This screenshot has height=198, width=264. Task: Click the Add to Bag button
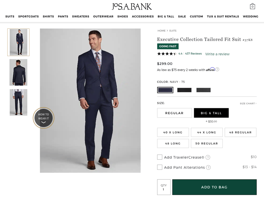(x=214, y=187)
